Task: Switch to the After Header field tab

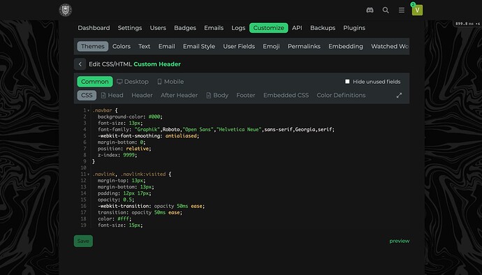Action: 179,95
